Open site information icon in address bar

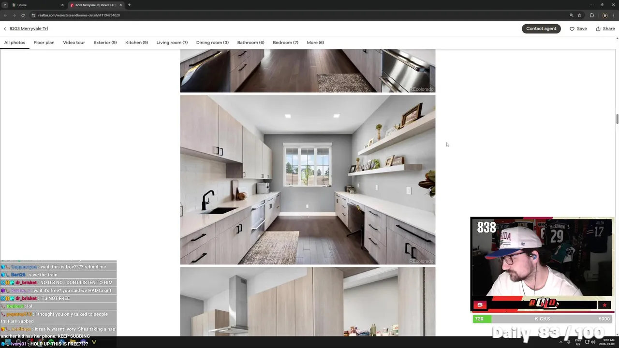pos(33,15)
